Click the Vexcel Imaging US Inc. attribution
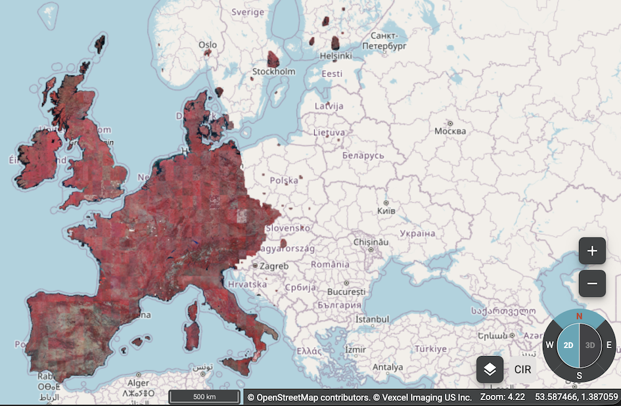Screen dimensions: 621x406 pyautogui.click(x=422, y=397)
